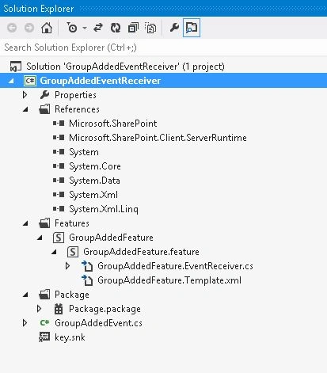The image size is (327, 373).
Task: Collapse the GroupAddedFeature.feature node
Action: click(x=54, y=252)
